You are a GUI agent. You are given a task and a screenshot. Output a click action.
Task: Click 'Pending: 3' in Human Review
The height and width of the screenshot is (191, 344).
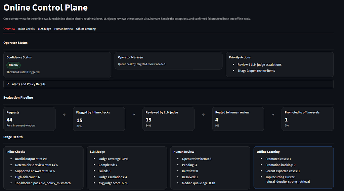coord(189,165)
